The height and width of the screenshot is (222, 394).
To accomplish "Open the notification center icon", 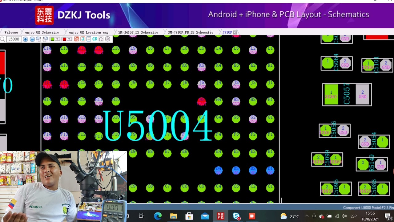I will (x=388, y=216).
